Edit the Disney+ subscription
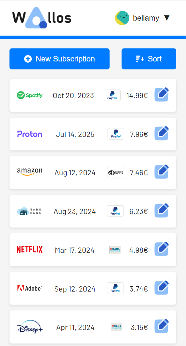 click(162, 326)
